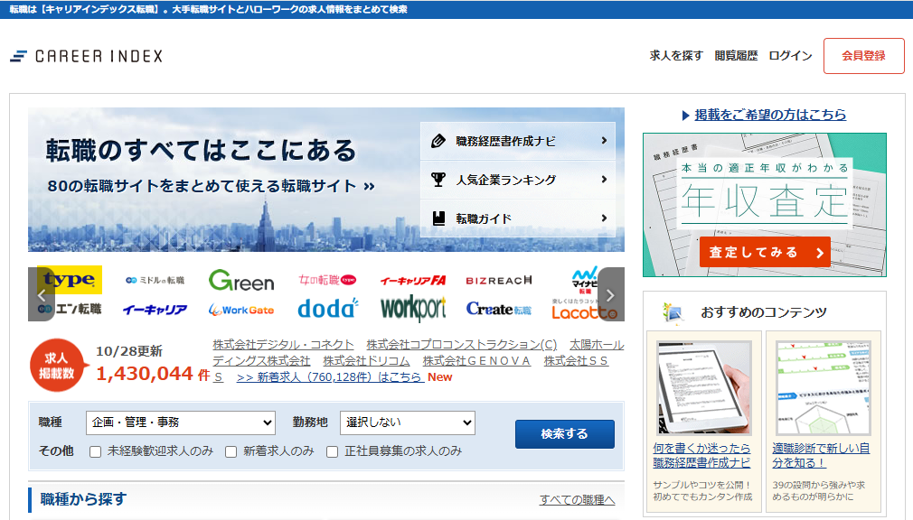
Task: Open the Green job site logo
Action: 240,281
